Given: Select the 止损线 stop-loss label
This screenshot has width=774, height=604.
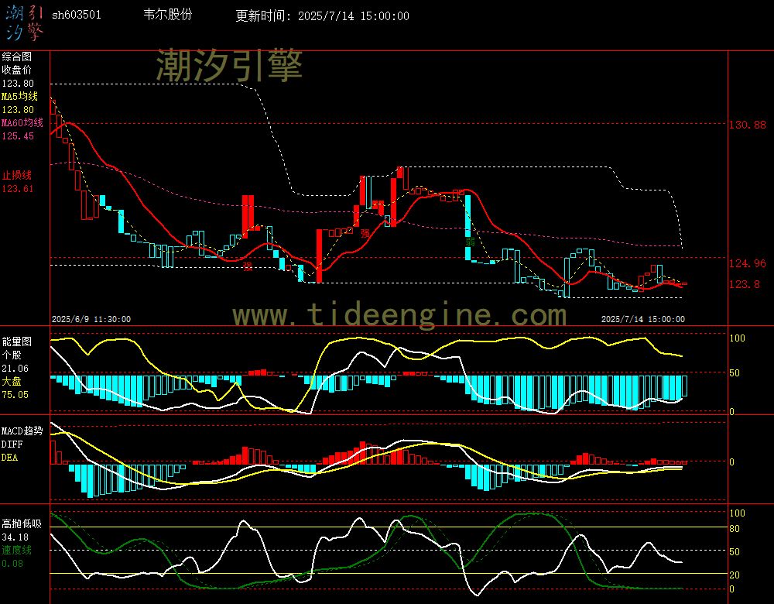Looking at the screenshot, I should click(x=17, y=175).
